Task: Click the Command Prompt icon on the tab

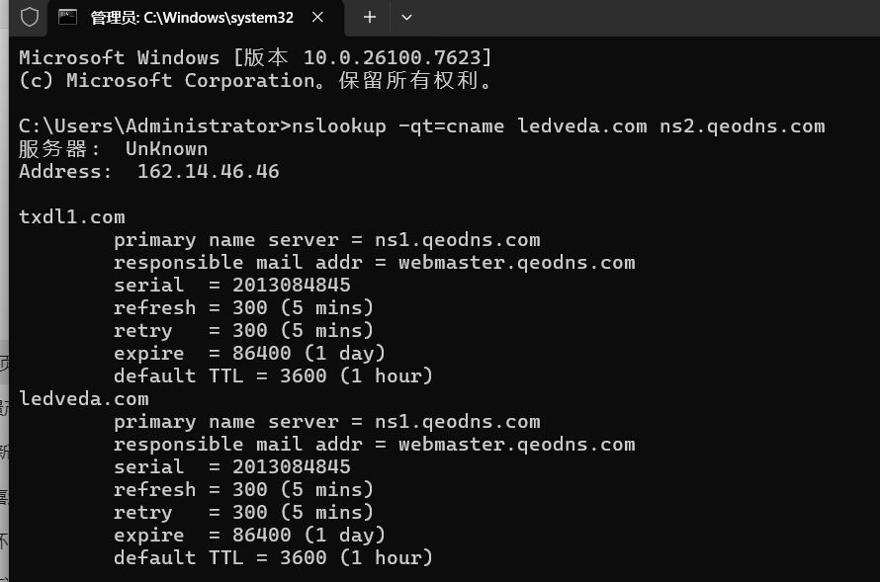Action: [x=68, y=17]
